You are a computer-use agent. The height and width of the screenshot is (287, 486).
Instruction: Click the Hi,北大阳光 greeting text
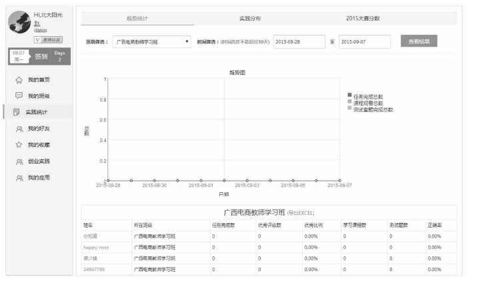pos(48,15)
